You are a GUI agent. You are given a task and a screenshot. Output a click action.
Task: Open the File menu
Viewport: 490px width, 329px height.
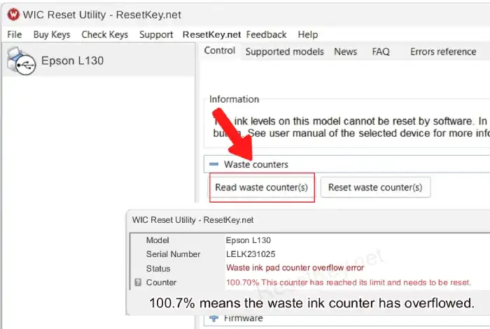coord(14,34)
